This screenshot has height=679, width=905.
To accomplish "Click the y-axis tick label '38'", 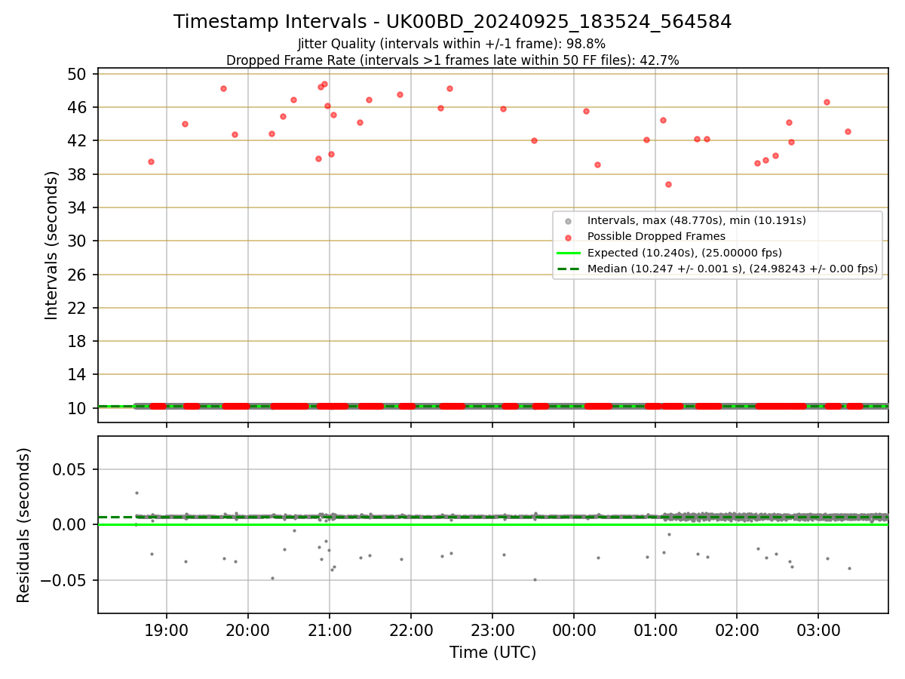I will tap(78, 174).
